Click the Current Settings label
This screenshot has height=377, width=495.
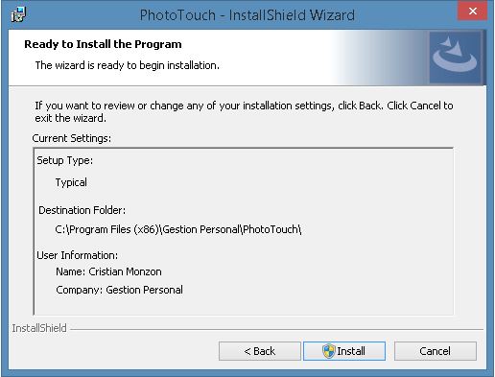72,138
